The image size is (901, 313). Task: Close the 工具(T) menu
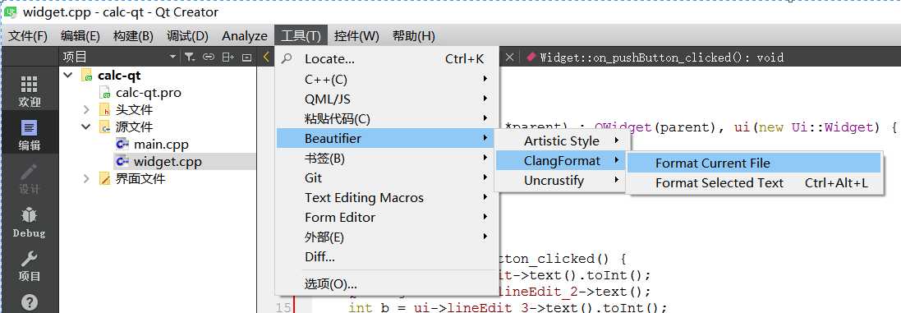click(x=301, y=36)
